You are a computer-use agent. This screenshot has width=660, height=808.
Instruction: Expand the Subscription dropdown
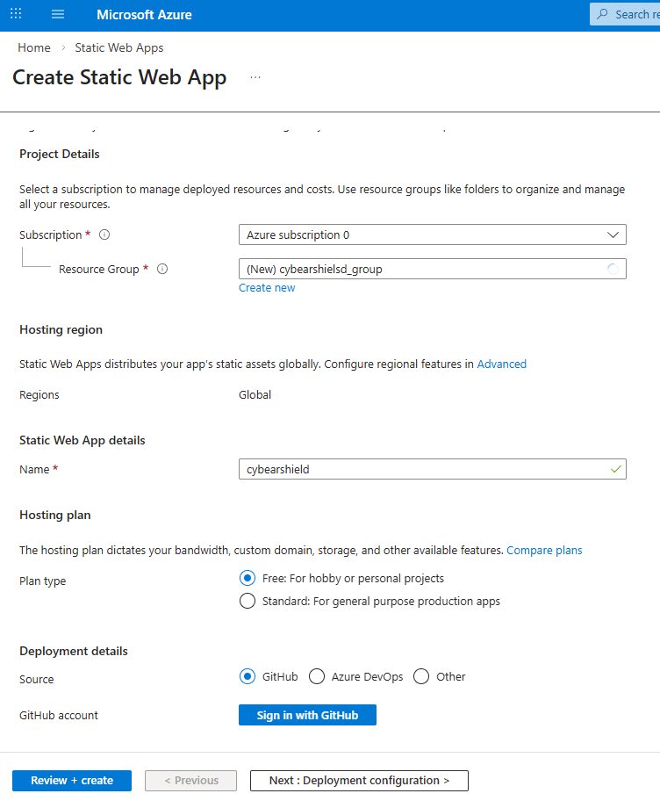coord(432,235)
